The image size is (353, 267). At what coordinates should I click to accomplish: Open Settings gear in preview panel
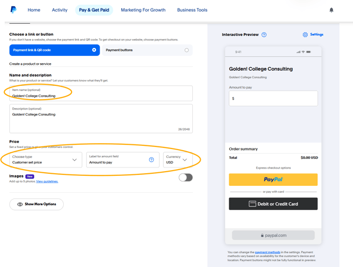point(305,35)
